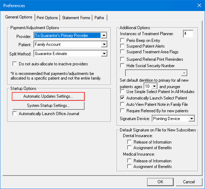Switch to the Print Options tab
This screenshot has width=205, height=189.
[47, 18]
